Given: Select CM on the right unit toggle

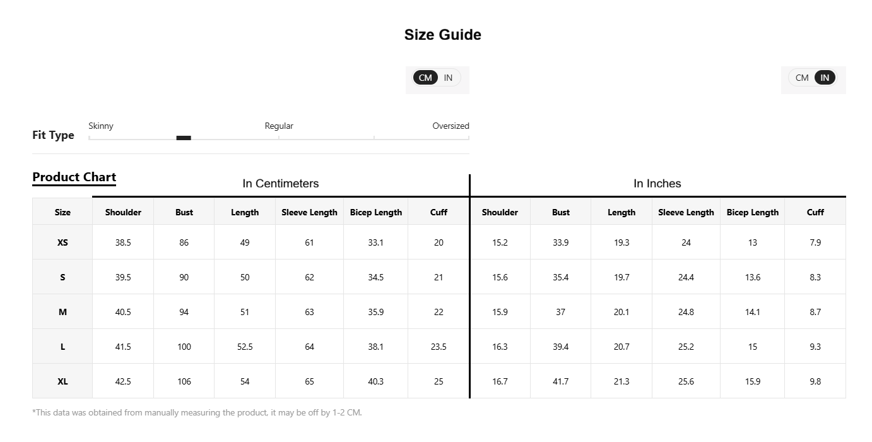Looking at the screenshot, I should click(802, 78).
